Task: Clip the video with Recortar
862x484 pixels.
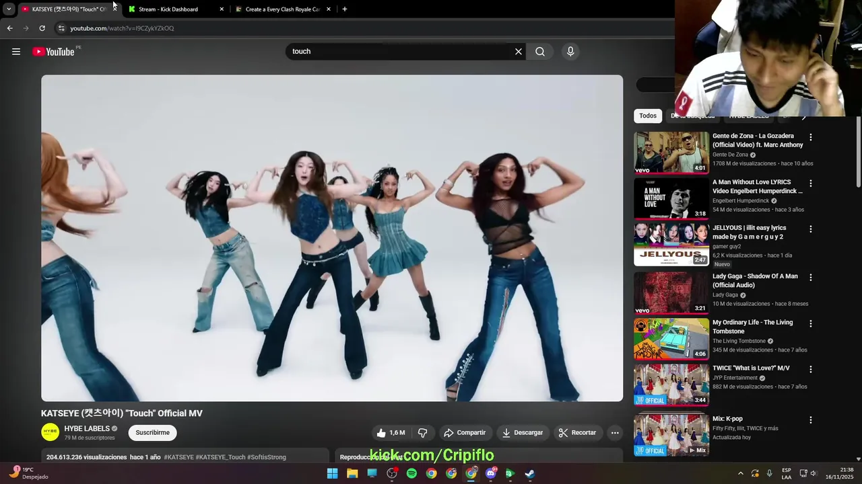Action: (577, 433)
